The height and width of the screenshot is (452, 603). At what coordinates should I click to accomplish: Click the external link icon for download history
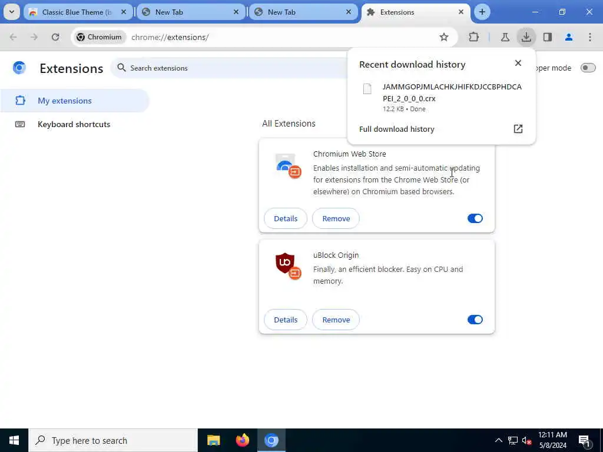[x=518, y=129]
